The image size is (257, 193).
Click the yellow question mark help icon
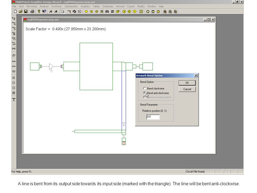(x=39, y=12)
